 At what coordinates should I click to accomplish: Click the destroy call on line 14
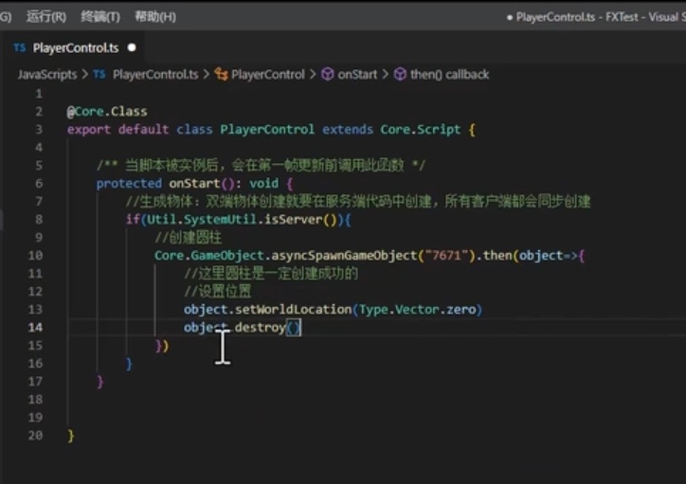260,327
